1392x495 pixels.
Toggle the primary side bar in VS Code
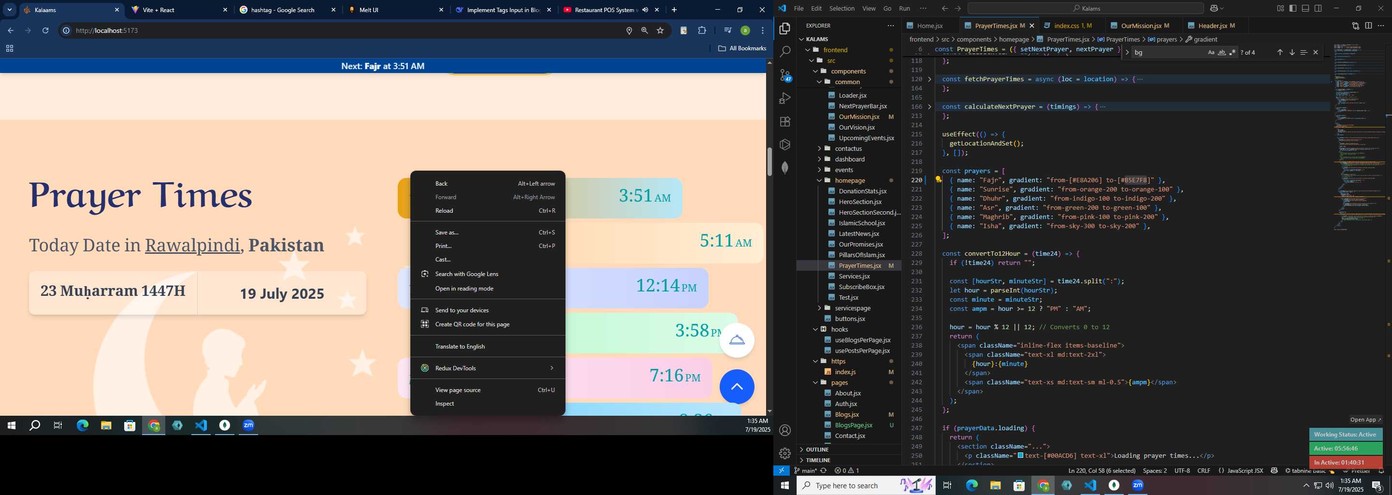[1292, 9]
